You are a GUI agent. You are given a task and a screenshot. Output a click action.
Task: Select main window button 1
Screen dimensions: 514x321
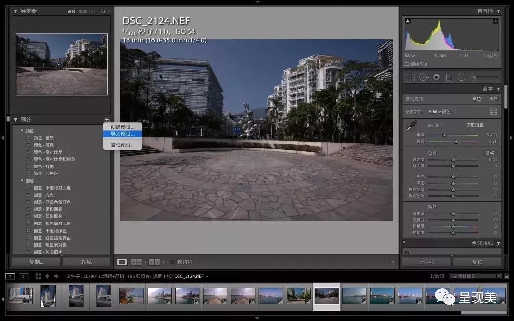(x=10, y=276)
